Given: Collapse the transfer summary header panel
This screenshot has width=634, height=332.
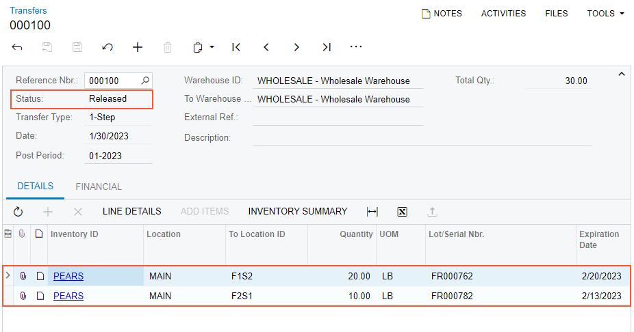Looking at the screenshot, I should tap(622, 74).
